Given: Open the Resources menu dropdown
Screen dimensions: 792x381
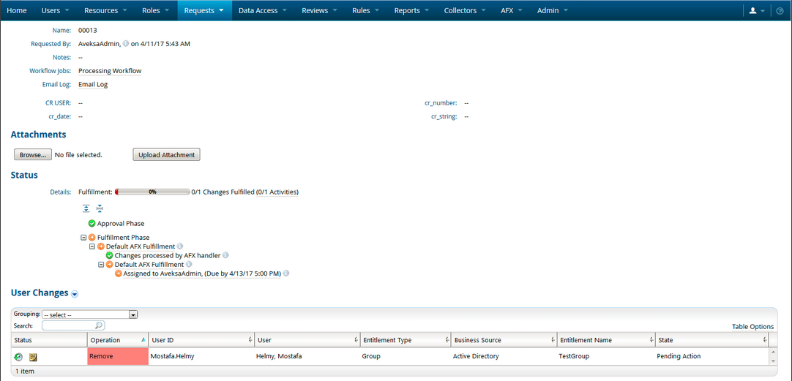Looking at the screenshot, I should tap(105, 10).
